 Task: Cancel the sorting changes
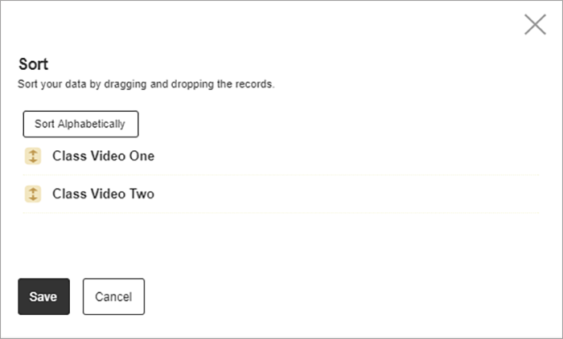click(x=114, y=296)
